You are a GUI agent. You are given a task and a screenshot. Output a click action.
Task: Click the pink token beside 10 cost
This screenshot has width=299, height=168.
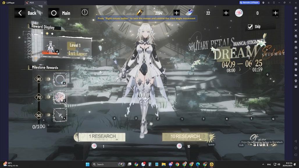pos(179,146)
